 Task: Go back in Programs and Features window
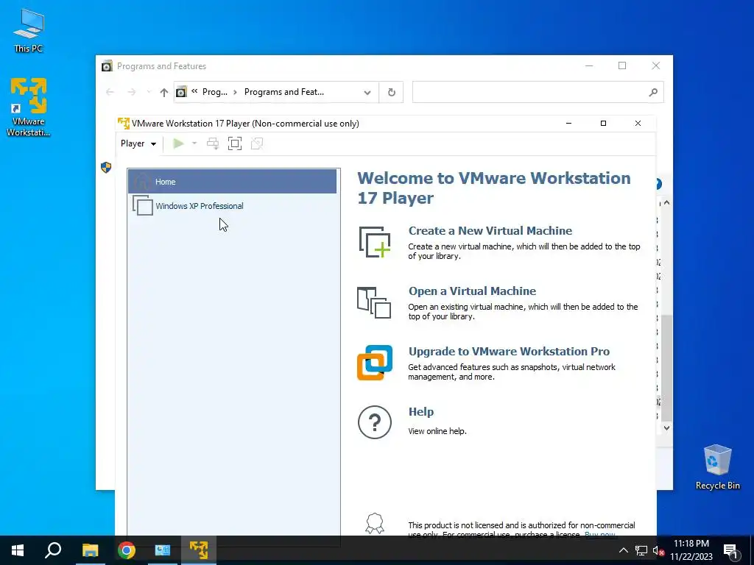point(110,92)
